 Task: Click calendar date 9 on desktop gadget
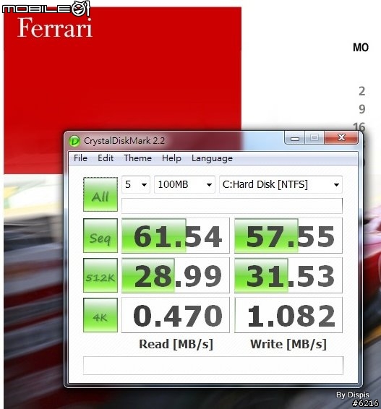pyautogui.click(x=361, y=109)
